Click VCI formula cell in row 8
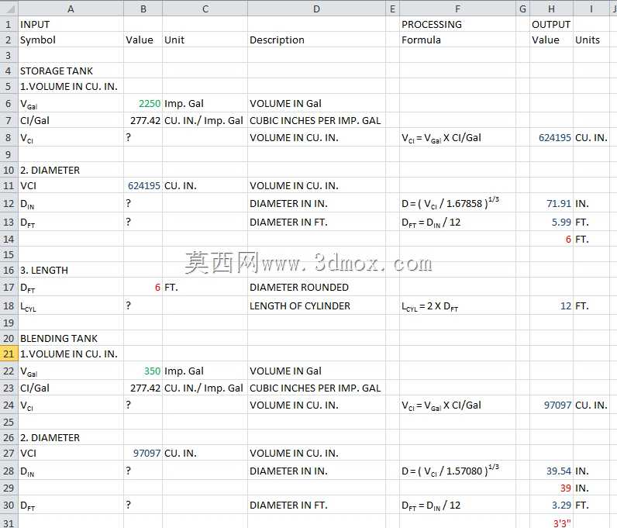617x528 pixels. coord(457,137)
